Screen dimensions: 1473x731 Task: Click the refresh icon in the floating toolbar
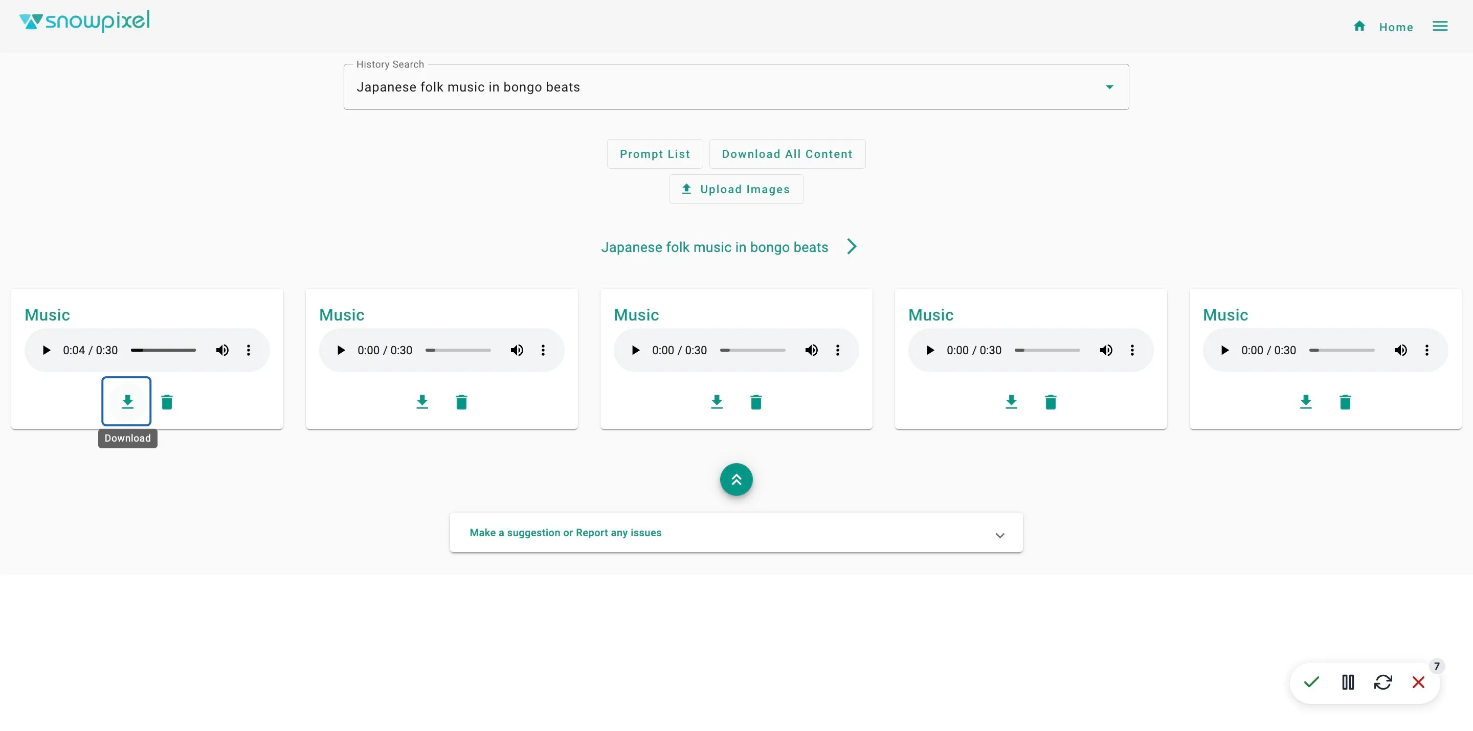click(1382, 682)
